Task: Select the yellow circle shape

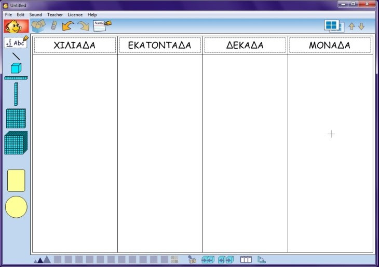Action: click(x=16, y=207)
